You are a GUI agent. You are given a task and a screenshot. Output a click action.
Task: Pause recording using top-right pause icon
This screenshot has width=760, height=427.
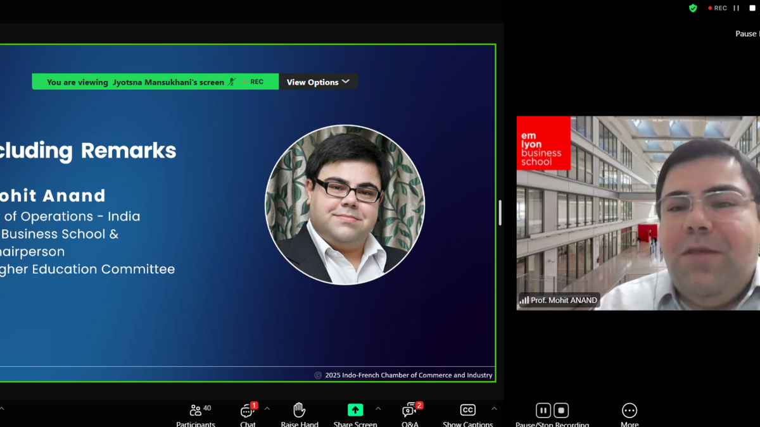pyautogui.click(x=737, y=8)
